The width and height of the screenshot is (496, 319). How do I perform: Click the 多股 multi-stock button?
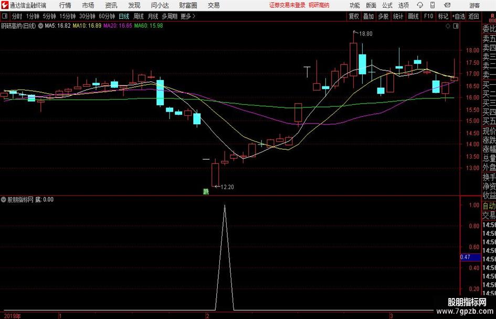[x=383, y=16]
